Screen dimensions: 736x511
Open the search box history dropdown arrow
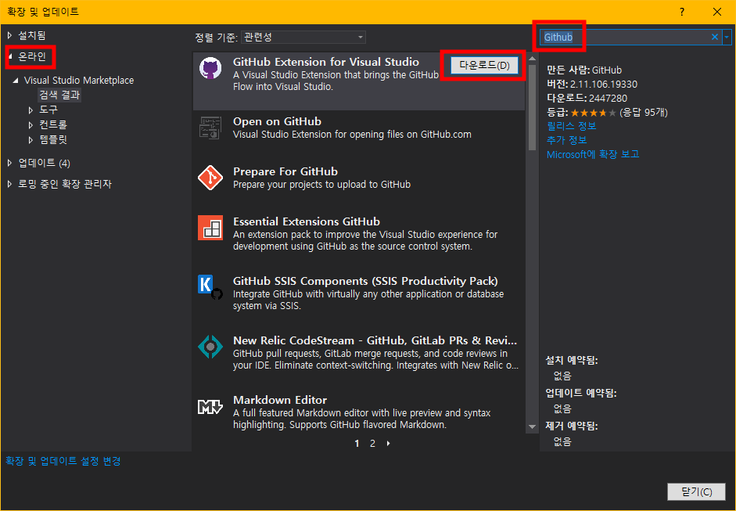727,37
